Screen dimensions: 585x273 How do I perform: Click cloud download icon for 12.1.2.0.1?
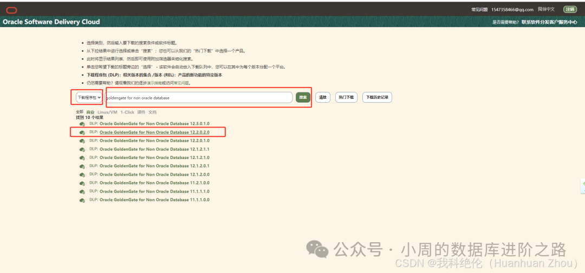pyautogui.click(x=82, y=166)
